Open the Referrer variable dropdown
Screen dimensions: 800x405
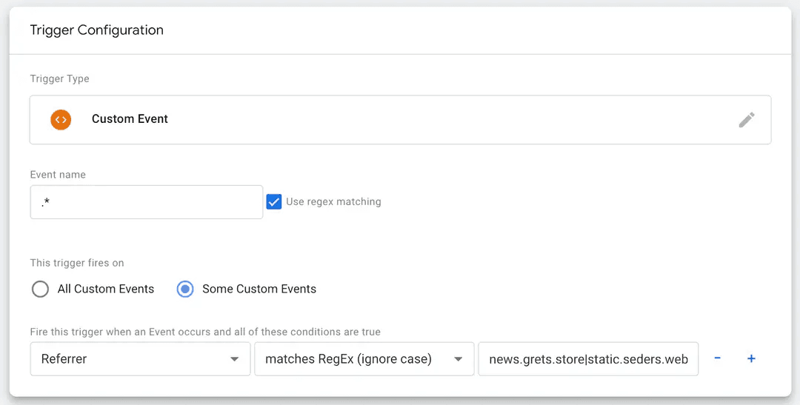click(x=140, y=359)
